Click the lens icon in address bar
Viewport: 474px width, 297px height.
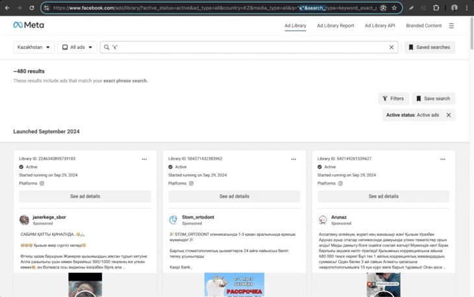[x=383, y=8]
